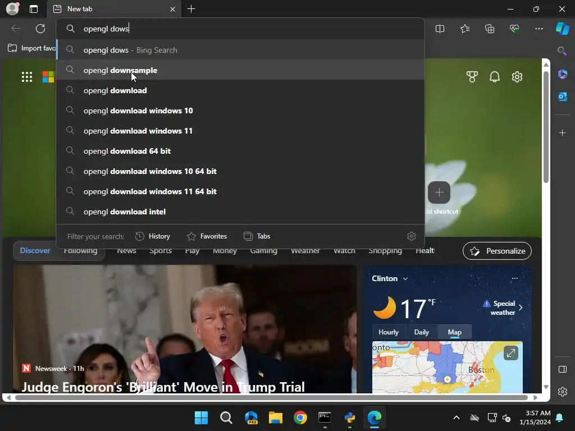Open a new tab with plus button
This screenshot has width=575, height=431.
point(191,9)
